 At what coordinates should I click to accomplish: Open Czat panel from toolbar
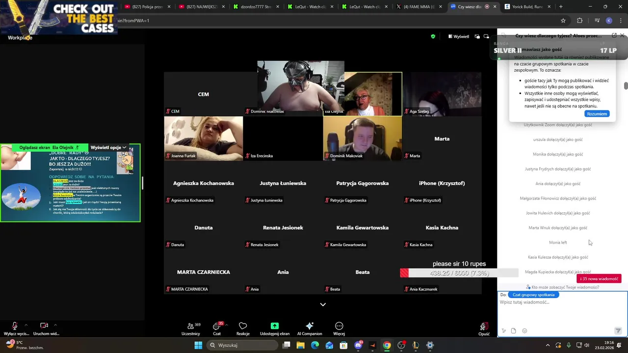coord(217,329)
